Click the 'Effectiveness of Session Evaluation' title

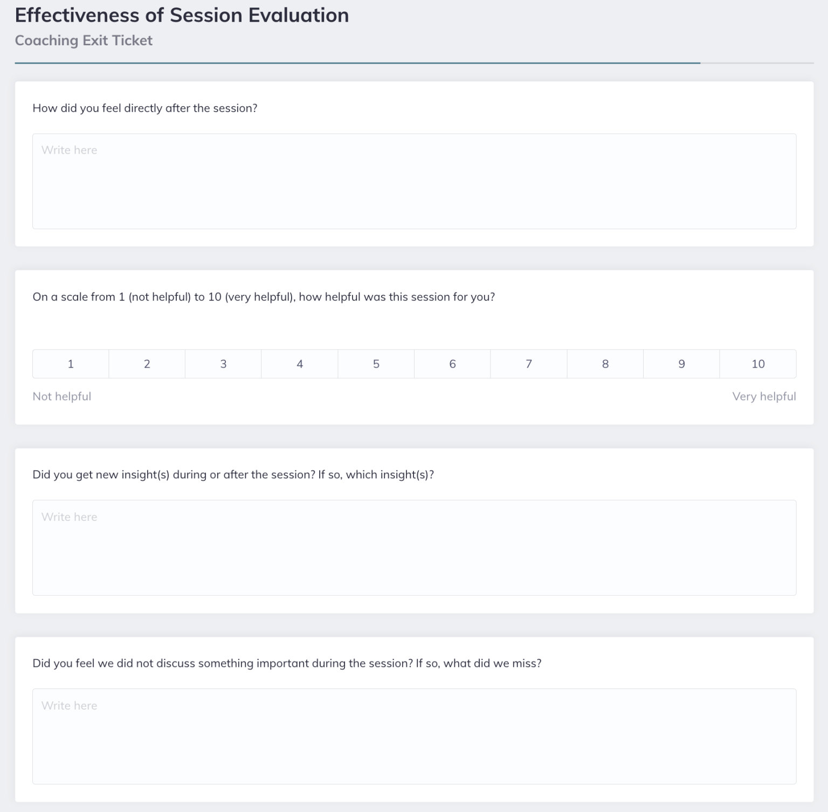[x=182, y=15]
